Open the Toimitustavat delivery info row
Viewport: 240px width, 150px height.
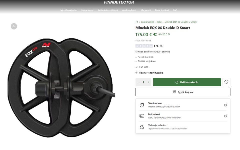pos(183,105)
